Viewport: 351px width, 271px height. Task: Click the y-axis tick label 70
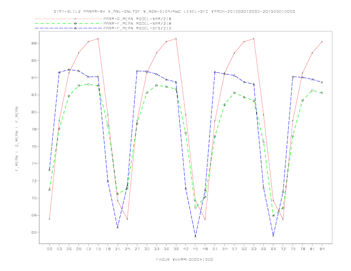point(34,198)
